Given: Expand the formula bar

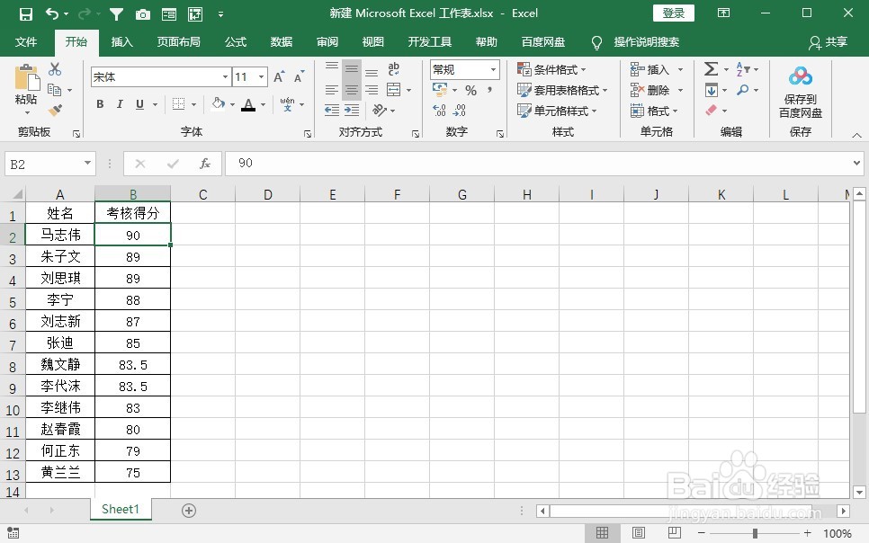Looking at the screenshot, I should point(856,163).
